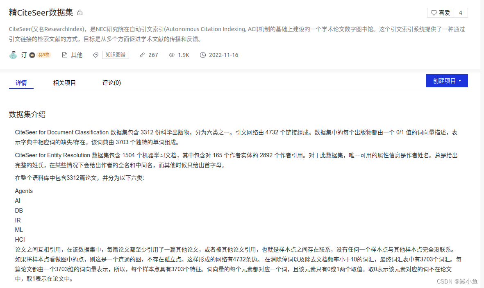Screen dimensions: 484x288
Task: Click the date 2022-11-16
Action: (x=223, y=55)
